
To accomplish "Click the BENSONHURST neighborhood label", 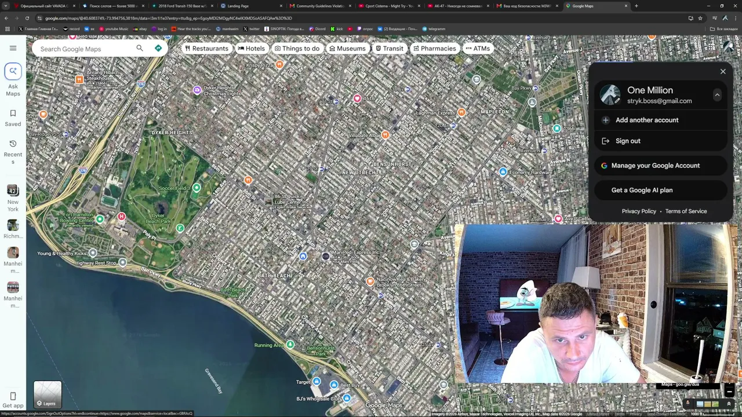I will point(392,164).
